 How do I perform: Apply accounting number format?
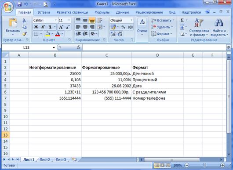113,27
